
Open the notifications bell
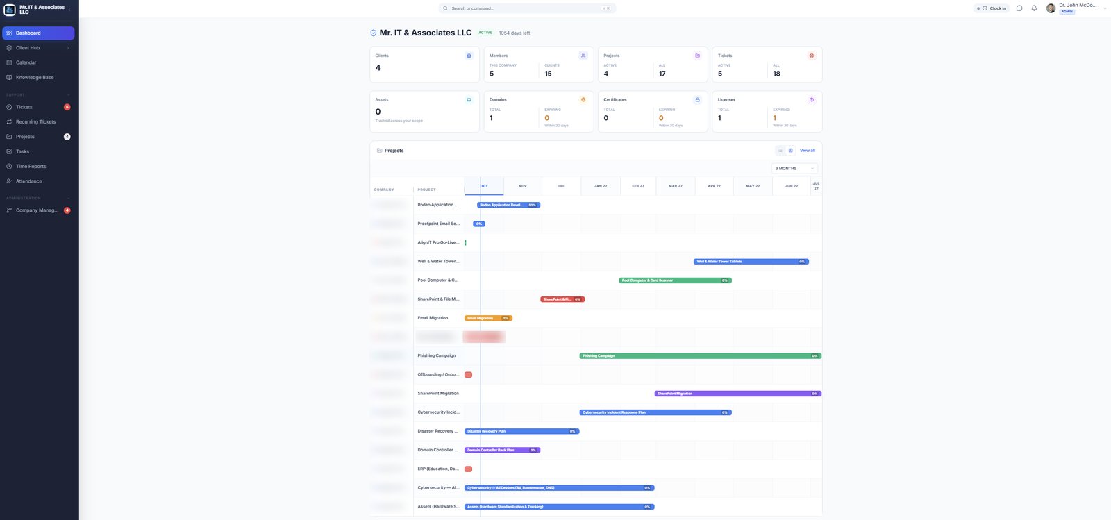[1034, 8]
